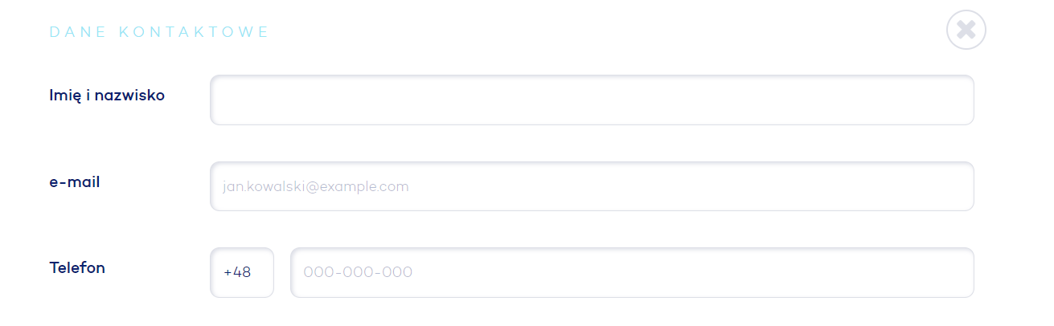The image size is (1054, 326).
Task: Click the Imię i nazwisko label
Action: pos(107,96)
